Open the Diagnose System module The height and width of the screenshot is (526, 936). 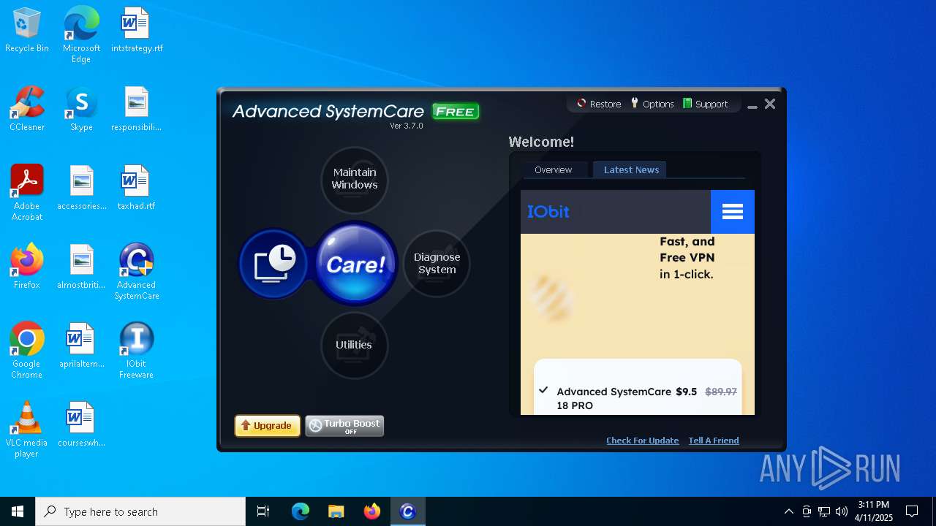click(x=437, y=264)
